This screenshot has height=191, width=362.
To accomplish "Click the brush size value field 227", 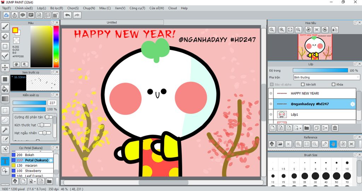I will coord(52,103).
